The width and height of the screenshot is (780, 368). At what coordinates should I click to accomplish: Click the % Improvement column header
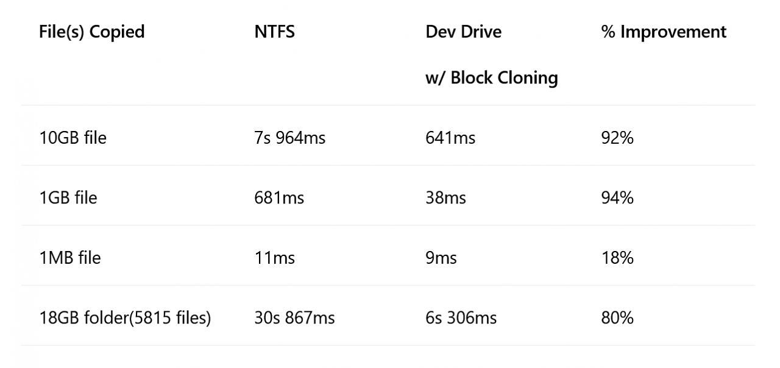tap(664, 32)
